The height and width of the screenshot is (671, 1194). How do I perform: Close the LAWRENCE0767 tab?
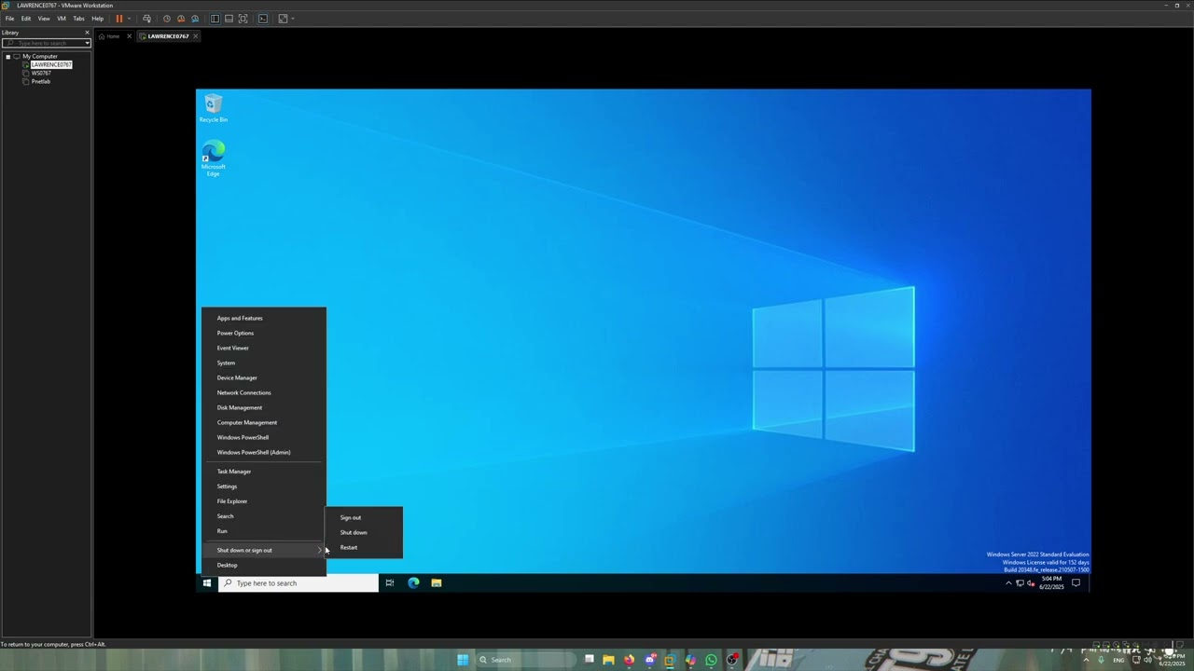pyautogui.click(x=196, y=36)
